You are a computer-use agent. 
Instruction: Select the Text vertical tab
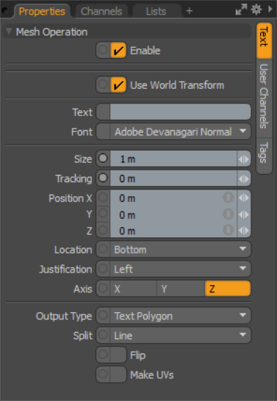264,40
